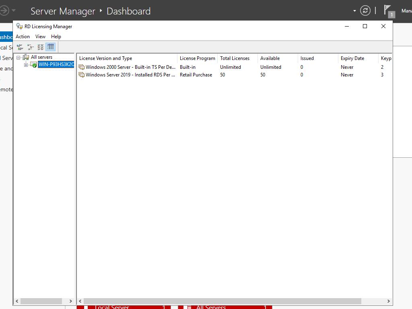
Task: Click the tree pane horizontal scrollbar thumb
Action: [x=41, y=301]
